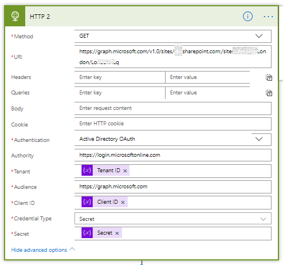
Task: Click the Cookie input field
Action: (x=172, y=124)
